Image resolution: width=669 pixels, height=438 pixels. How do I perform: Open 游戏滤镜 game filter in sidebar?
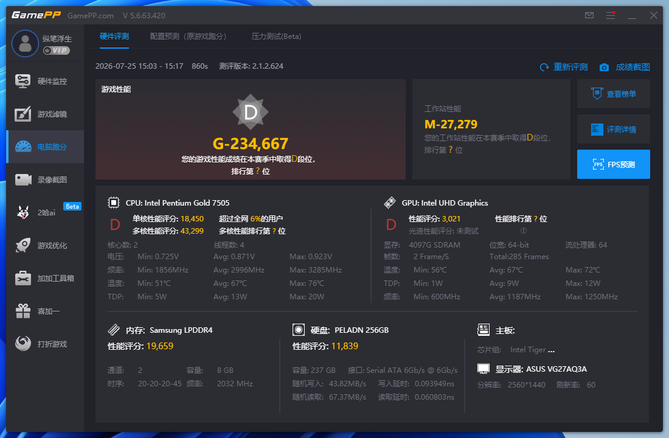coord(45,114)
